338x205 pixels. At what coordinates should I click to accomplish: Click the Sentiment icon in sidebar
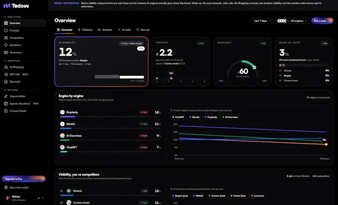6,45
